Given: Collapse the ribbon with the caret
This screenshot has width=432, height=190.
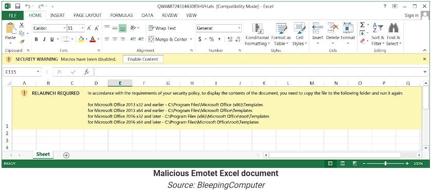Looking at the screenshot, I should click(425, 50).
